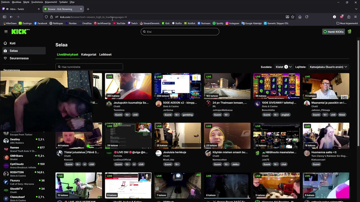This screenshot has width=360, height=202.
Task: Open the Instagram bookmark
Action: 232,23
